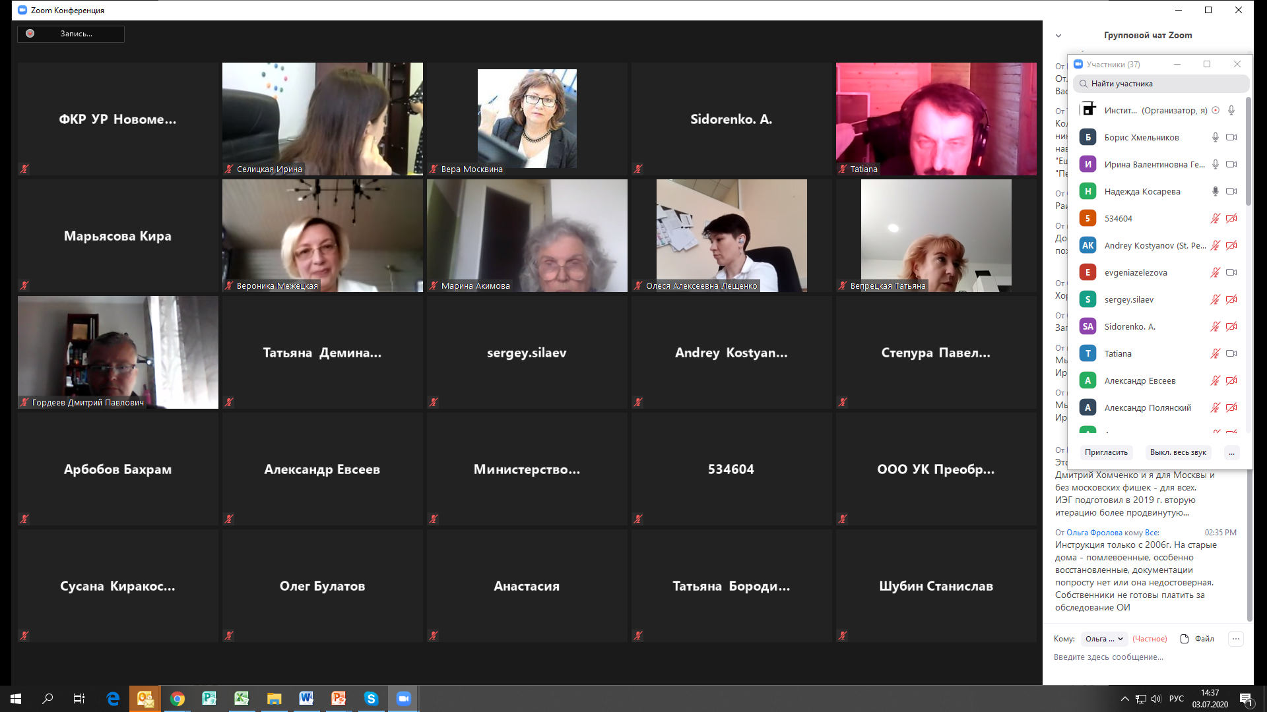This screenshot has height=712, width=1267.
Task: Open Word from taskbar
Action: coord(306,698)
